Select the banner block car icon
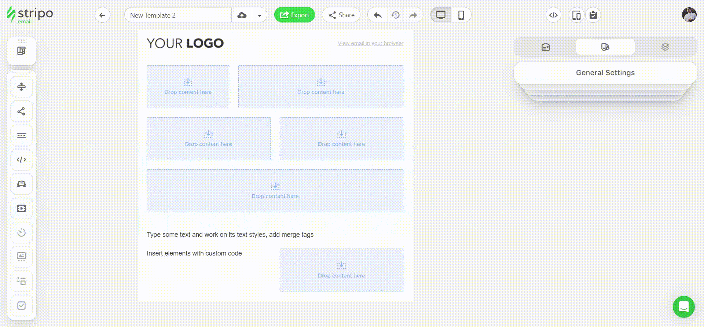The image size is (704, 327). pos(22,184)
